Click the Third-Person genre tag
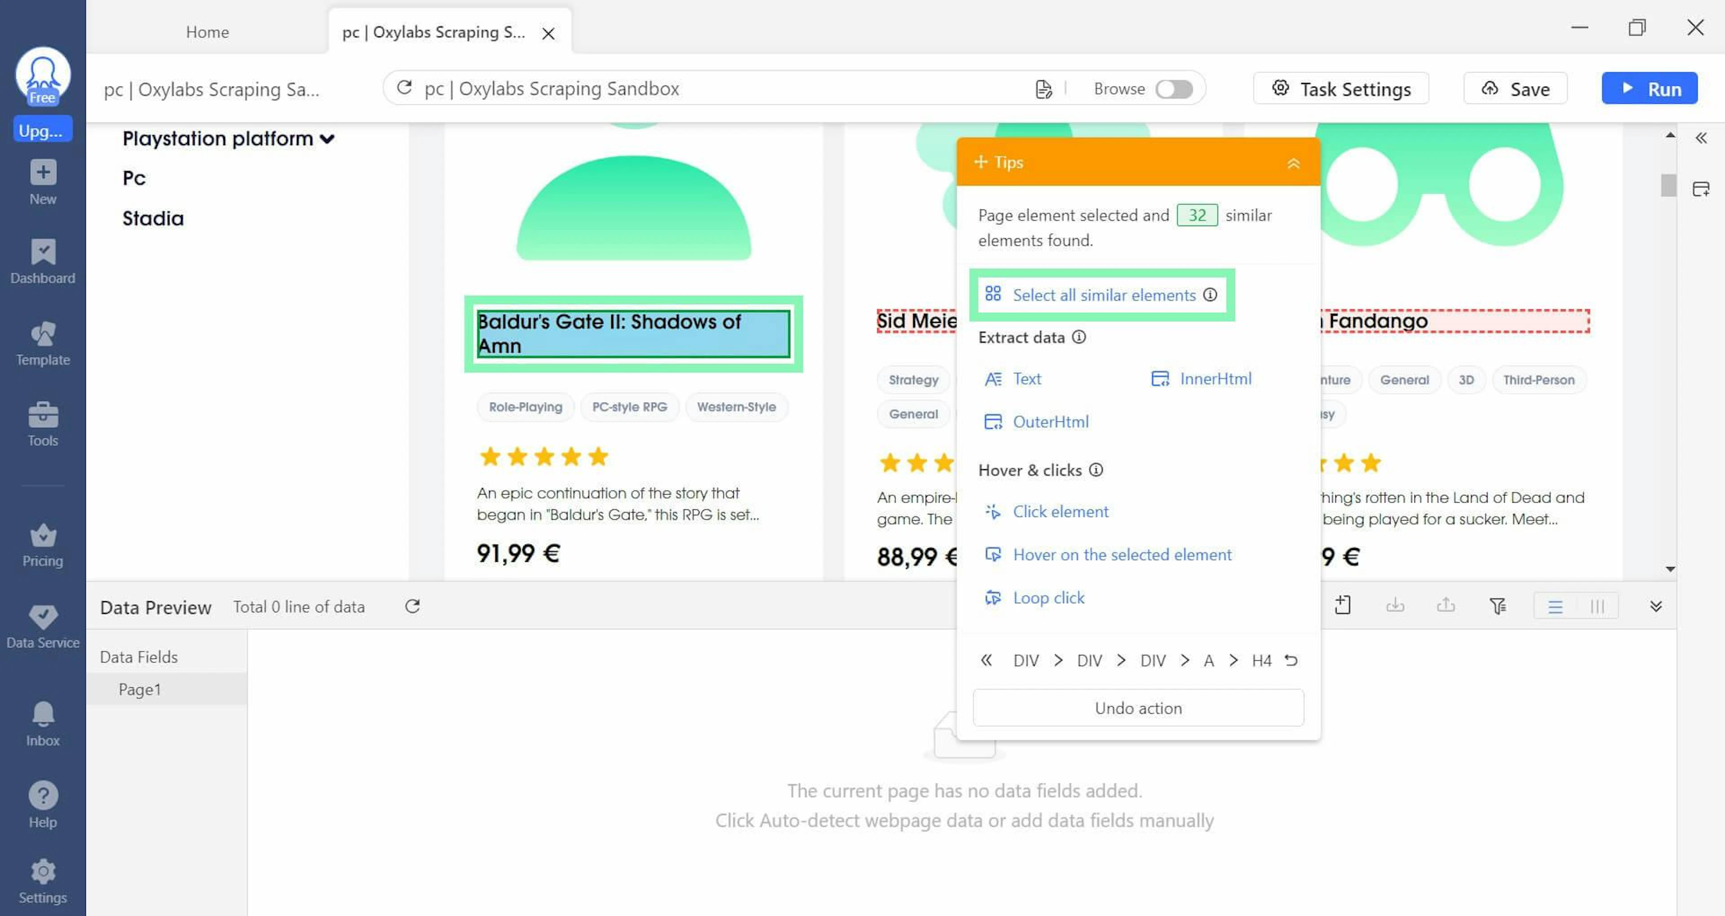Viewport: 1725px width, 916px height. (x=1539, y=380)
